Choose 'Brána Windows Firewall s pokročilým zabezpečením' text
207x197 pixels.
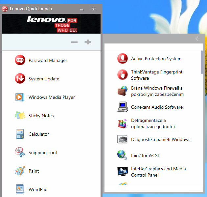point(157,91)
